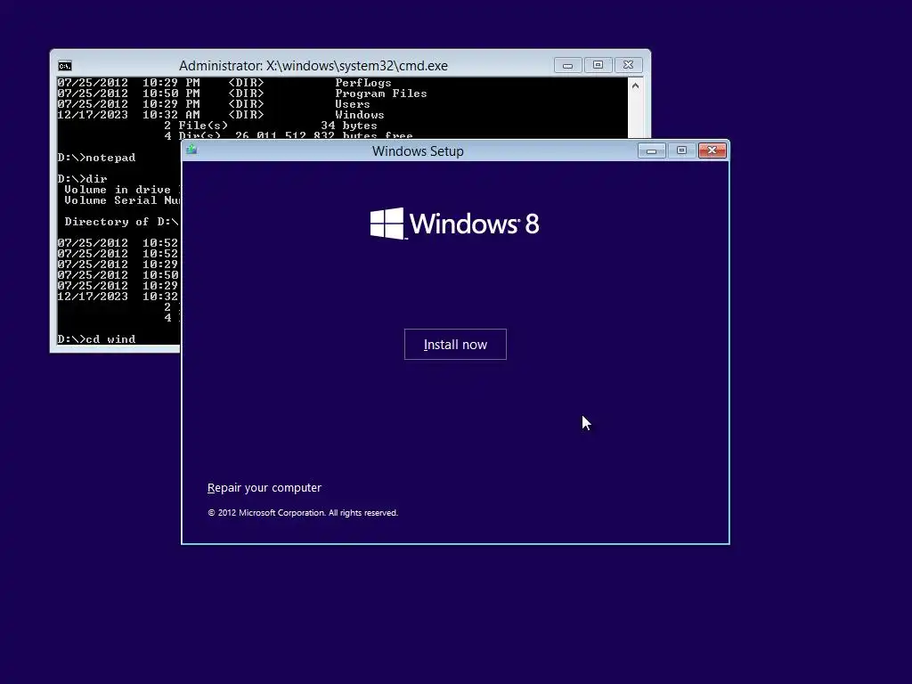912x684 pixels.
Task: Minimize the cmd.exe Administrator window
Action: click(x=567, y=65)
